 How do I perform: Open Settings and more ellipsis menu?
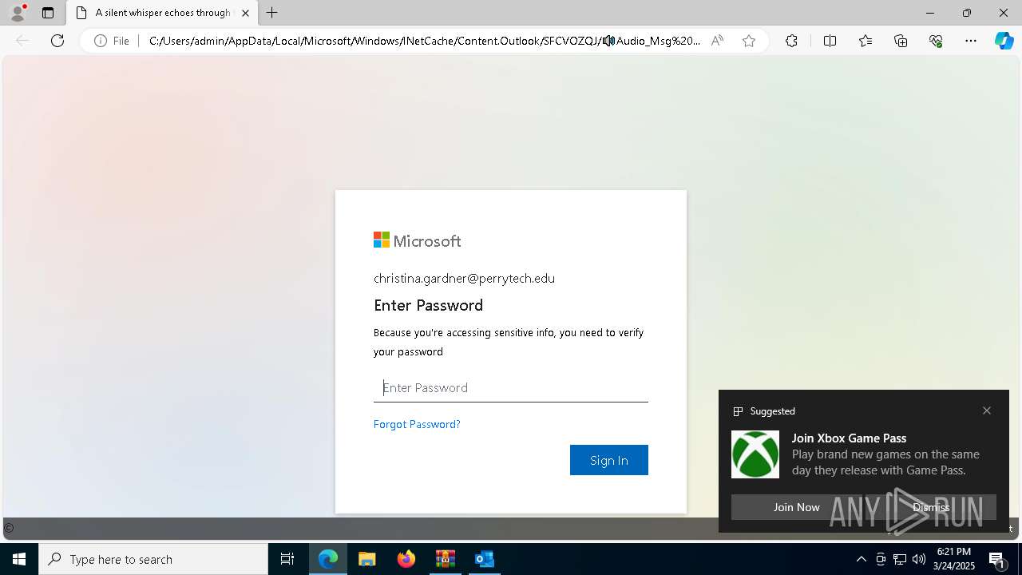click(971, 41)
